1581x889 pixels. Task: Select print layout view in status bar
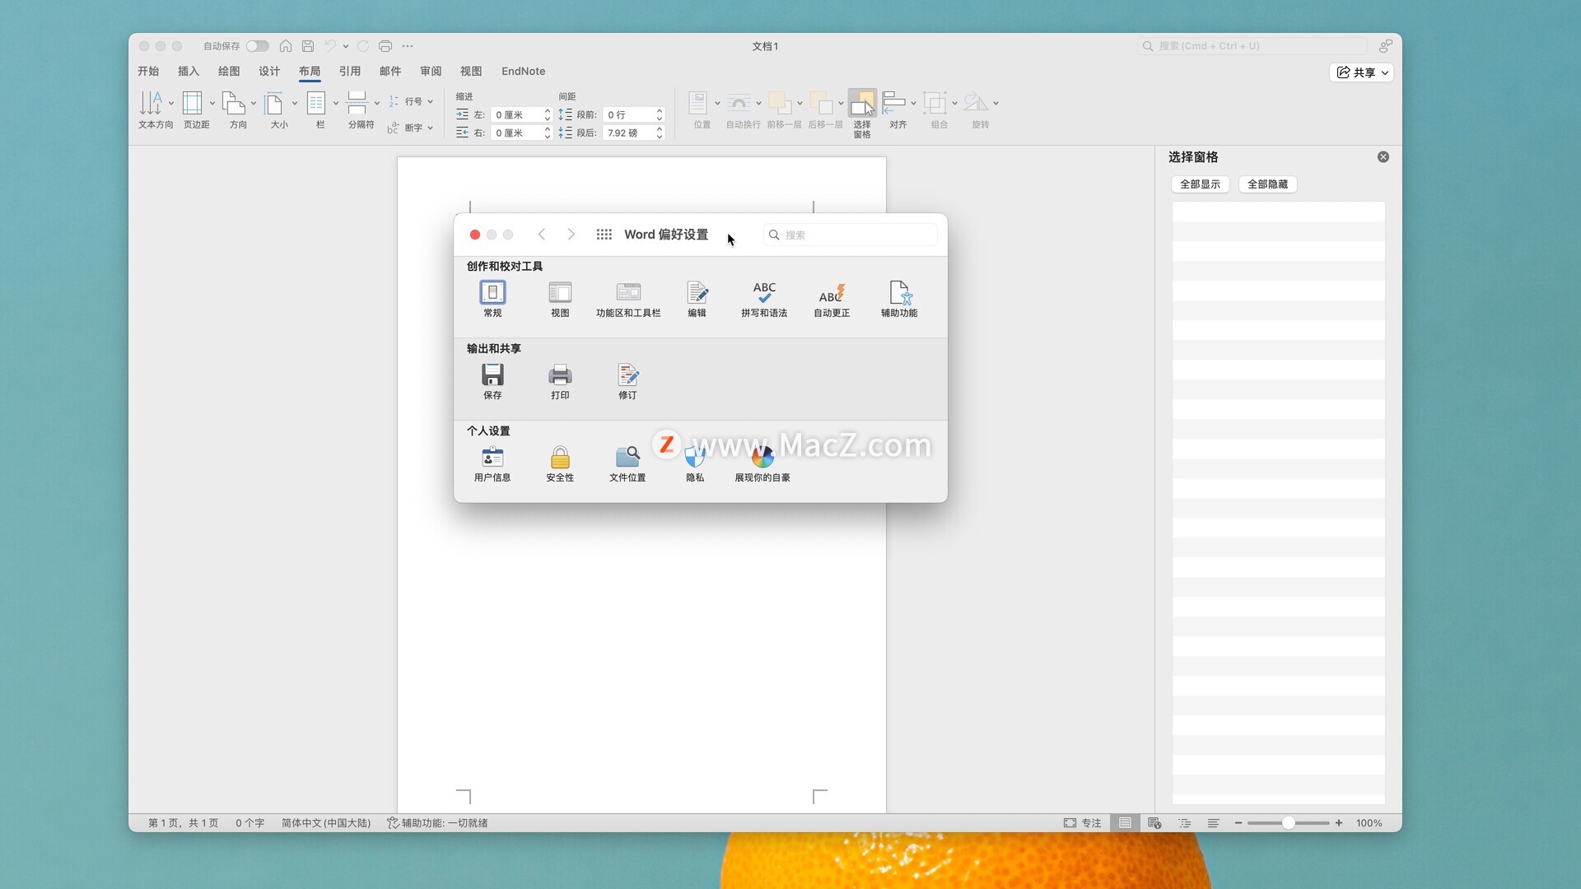coord(1125,823)
